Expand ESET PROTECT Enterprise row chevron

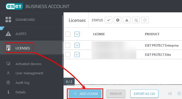(77, 45)
